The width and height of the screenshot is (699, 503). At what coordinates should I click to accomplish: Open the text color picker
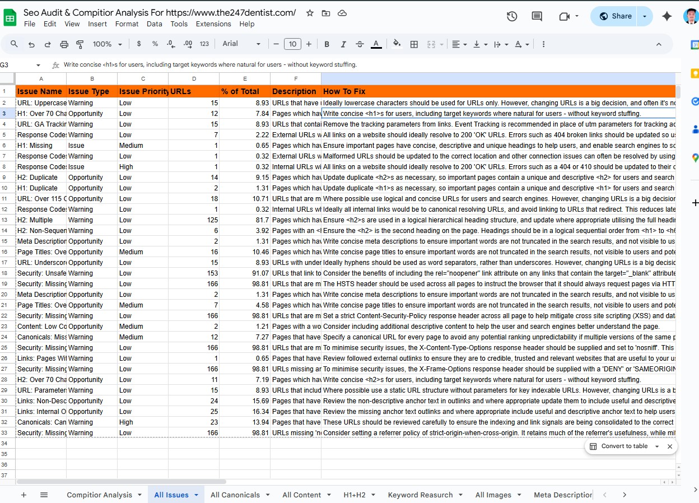pos(376,44)
